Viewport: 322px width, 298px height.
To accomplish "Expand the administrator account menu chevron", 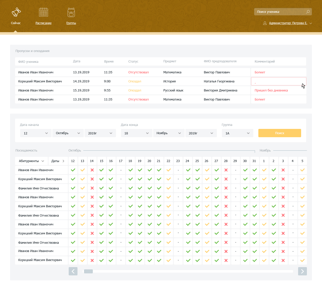I will pyautogui.click(x=311, y=23).
